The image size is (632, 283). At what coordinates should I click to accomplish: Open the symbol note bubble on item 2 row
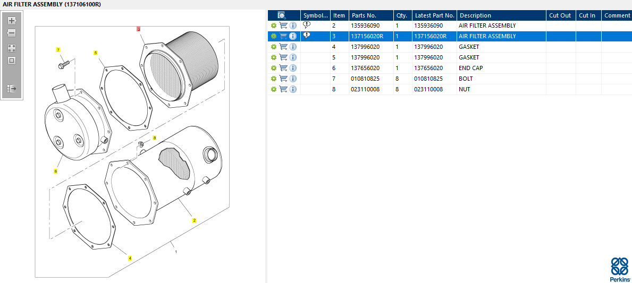pyautogui.click(x=307, y=25)
